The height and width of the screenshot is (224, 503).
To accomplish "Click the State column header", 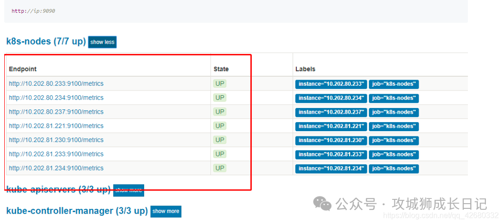I will [x=221, y=69].
